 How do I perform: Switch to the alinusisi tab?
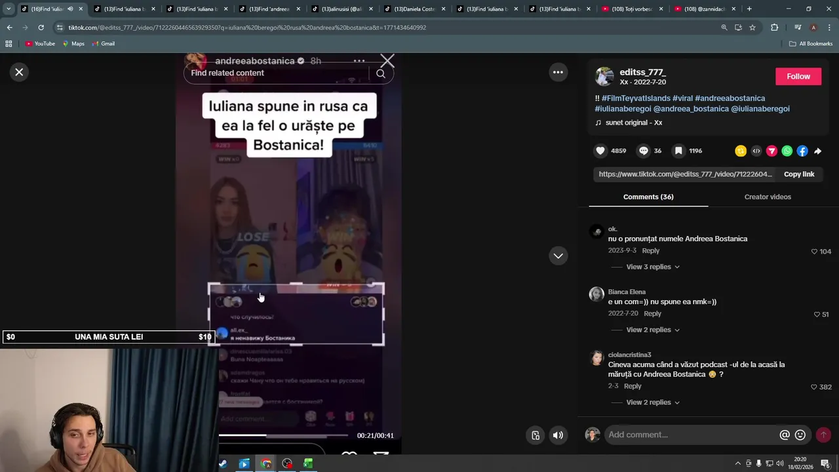click(341, 9)
